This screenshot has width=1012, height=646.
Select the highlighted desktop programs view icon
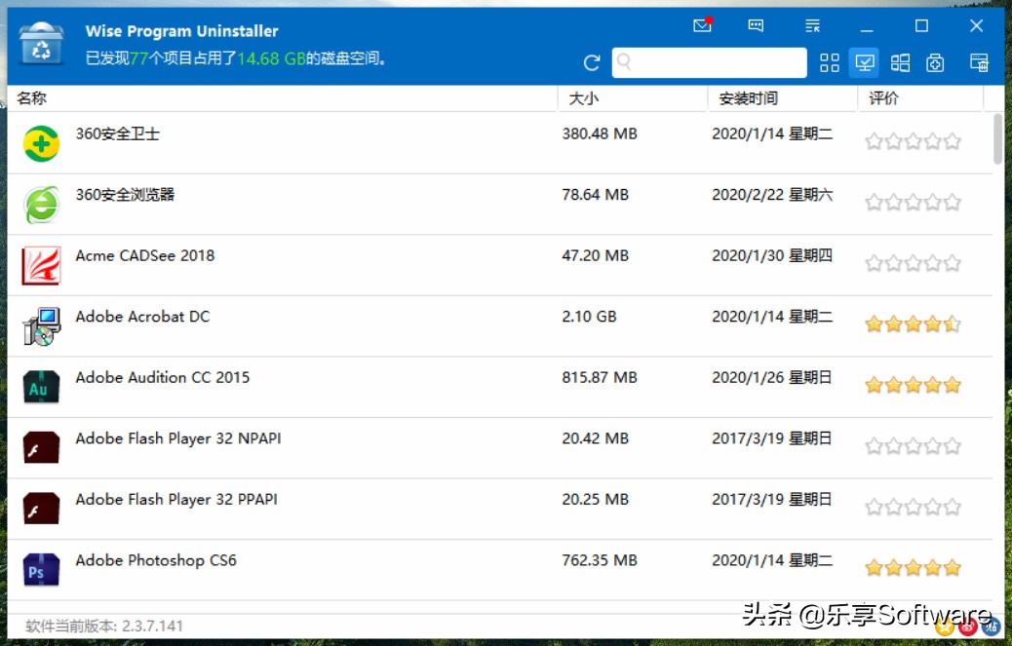pos(865,62)
